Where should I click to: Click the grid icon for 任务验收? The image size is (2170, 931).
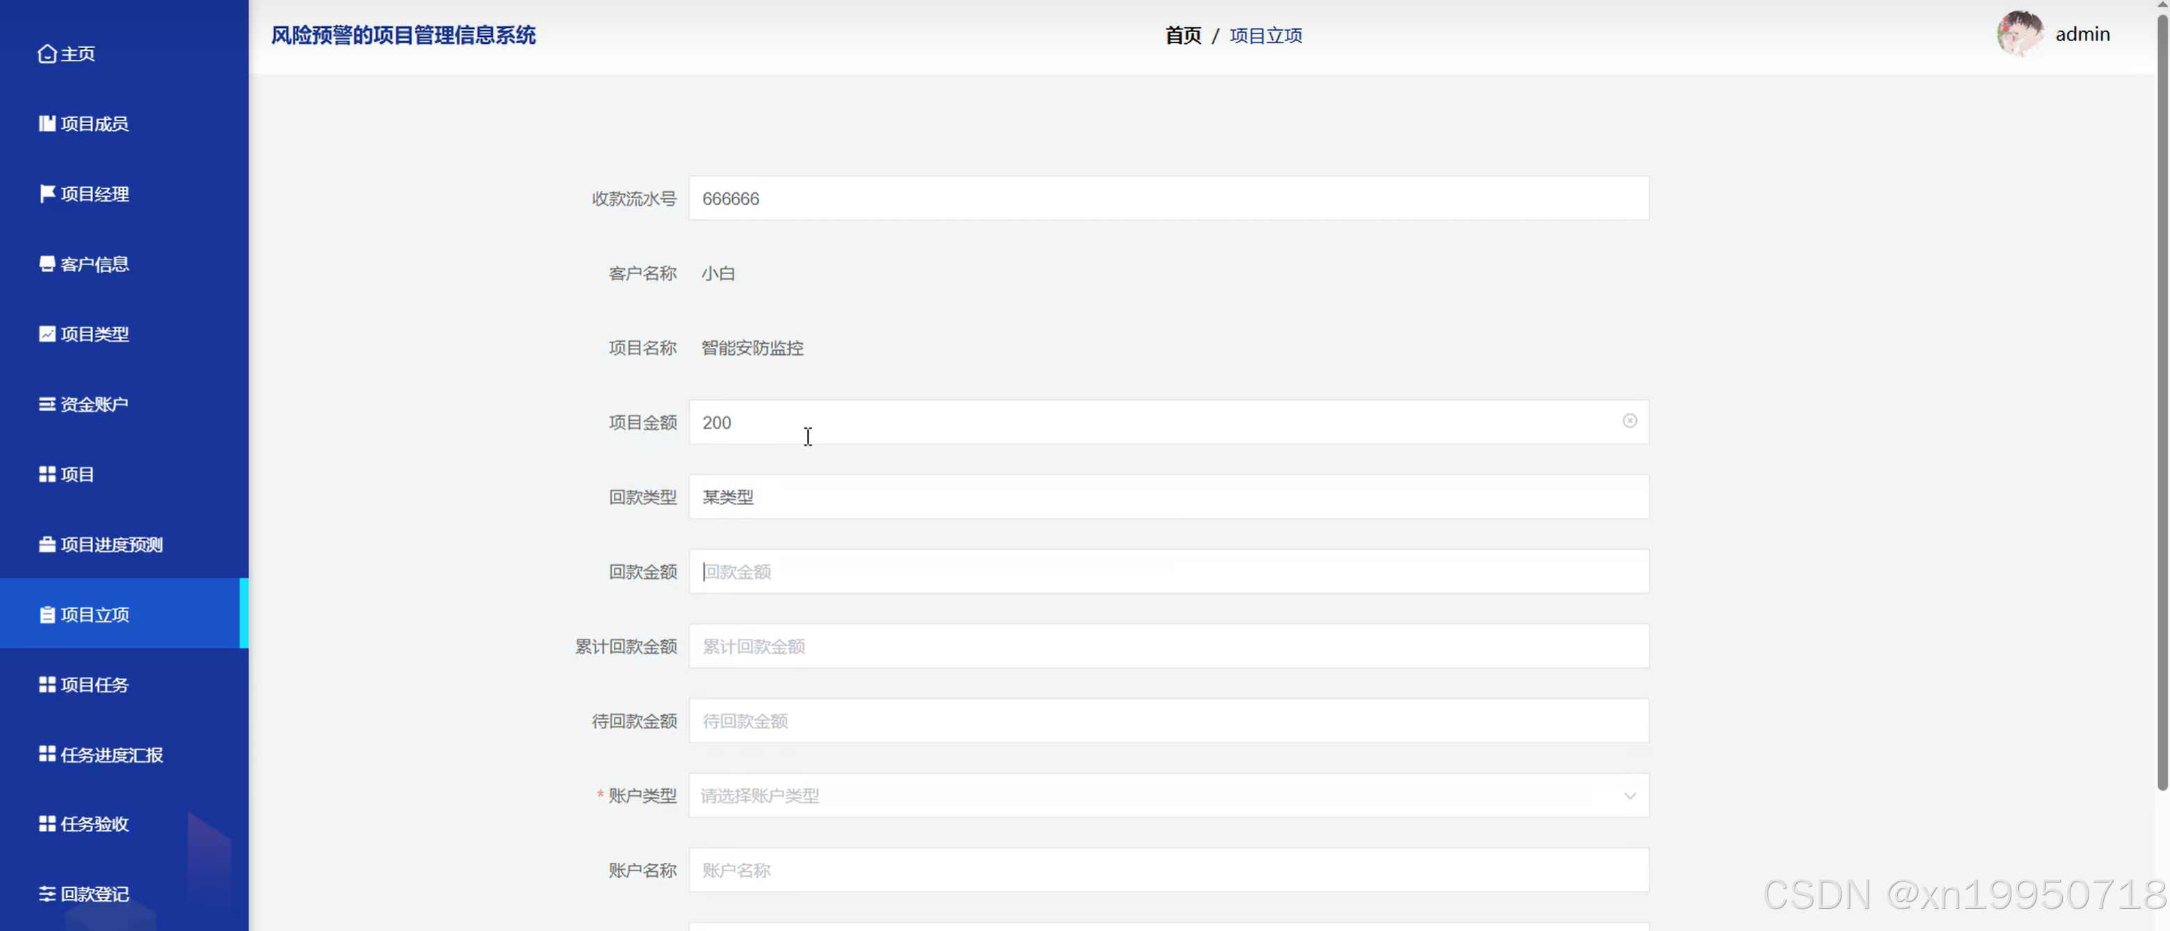(47, 824)
